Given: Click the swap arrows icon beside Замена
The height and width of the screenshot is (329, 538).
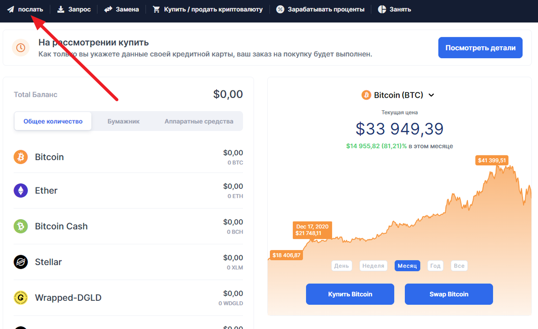Looking at the screenshot, I should coord(108,9).
